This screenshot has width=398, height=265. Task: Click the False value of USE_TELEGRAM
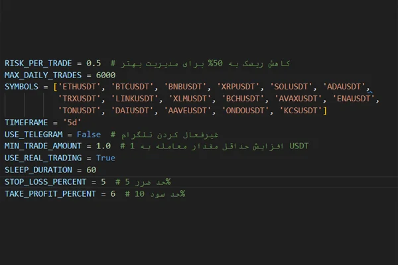(x=89, y=134)
